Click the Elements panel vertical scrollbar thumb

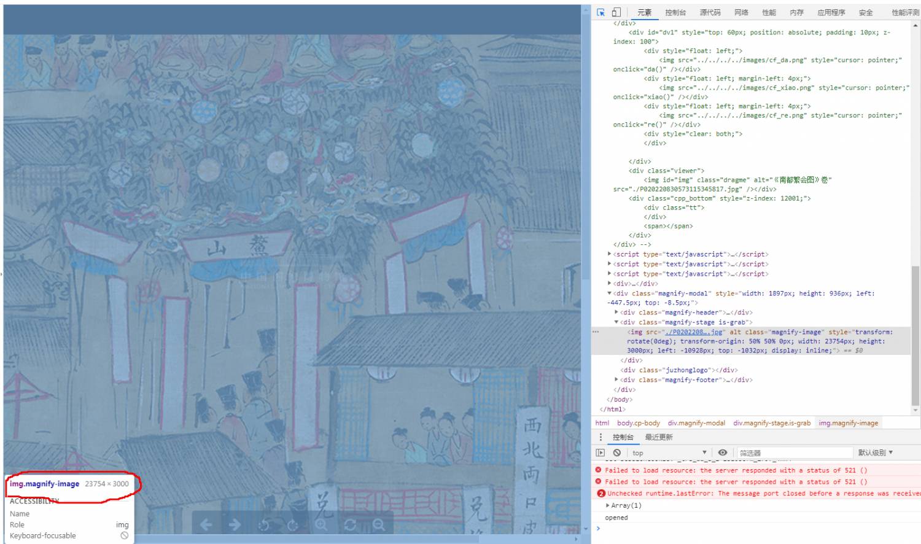click(x=915, y=336)
